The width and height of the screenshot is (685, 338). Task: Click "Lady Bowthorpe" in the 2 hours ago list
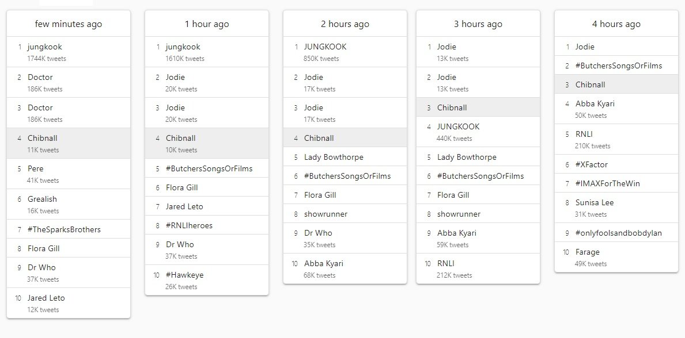[334, 157]
